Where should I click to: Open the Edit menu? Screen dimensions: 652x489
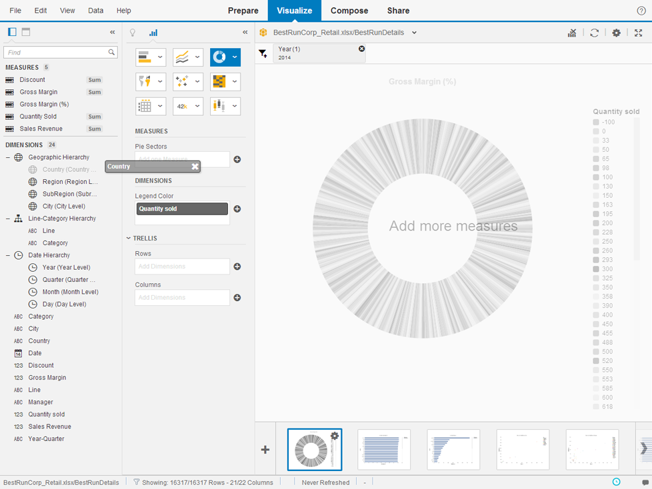pyautogui.click(x=41, y=11)
